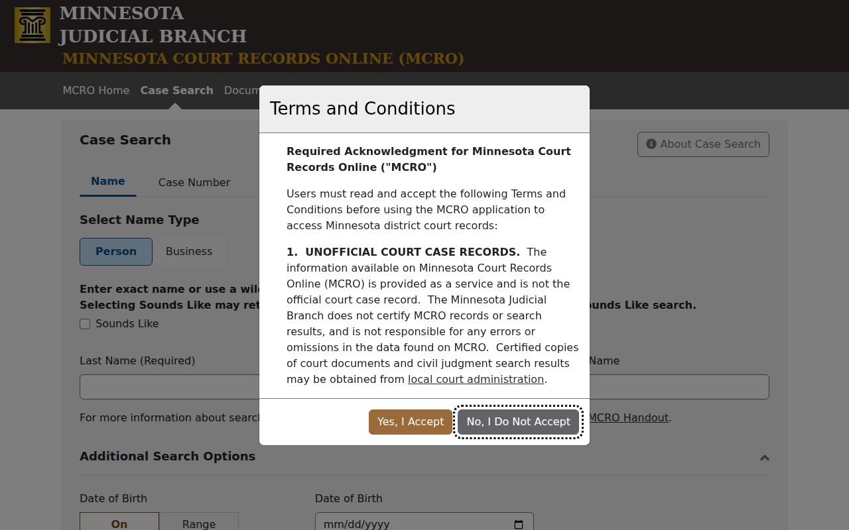Image resolution: width=849 pixels, height=530 pixels.
Task: Click the Terms and Conditions dialog title
Action: tap(362, 109)
